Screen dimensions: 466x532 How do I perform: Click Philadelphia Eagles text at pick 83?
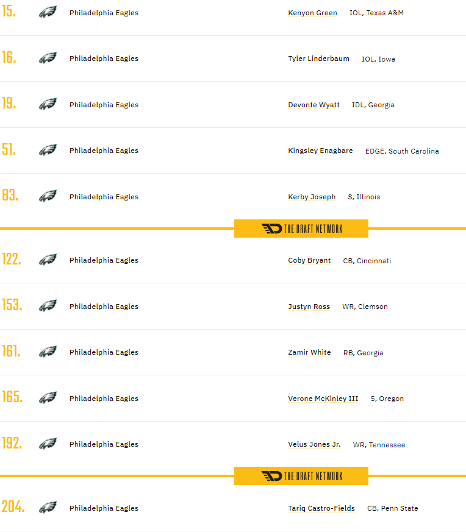pyautogui.click(x=104, y=197)
